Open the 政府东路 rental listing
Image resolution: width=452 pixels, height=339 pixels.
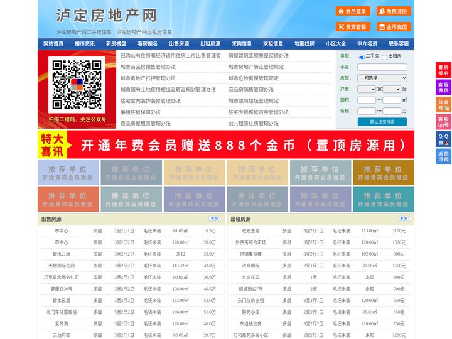(x=250, y=230)
